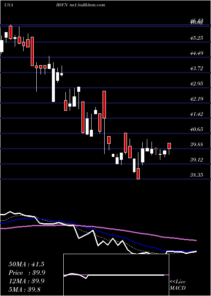This screenshot has height=296, width=211.
Task: Click the 43.72 price level label
Action: (x=197, y=69)
